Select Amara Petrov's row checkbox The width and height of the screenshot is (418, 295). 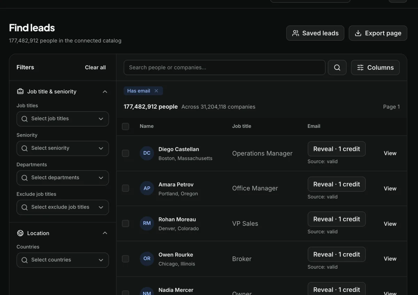(125, 188)
